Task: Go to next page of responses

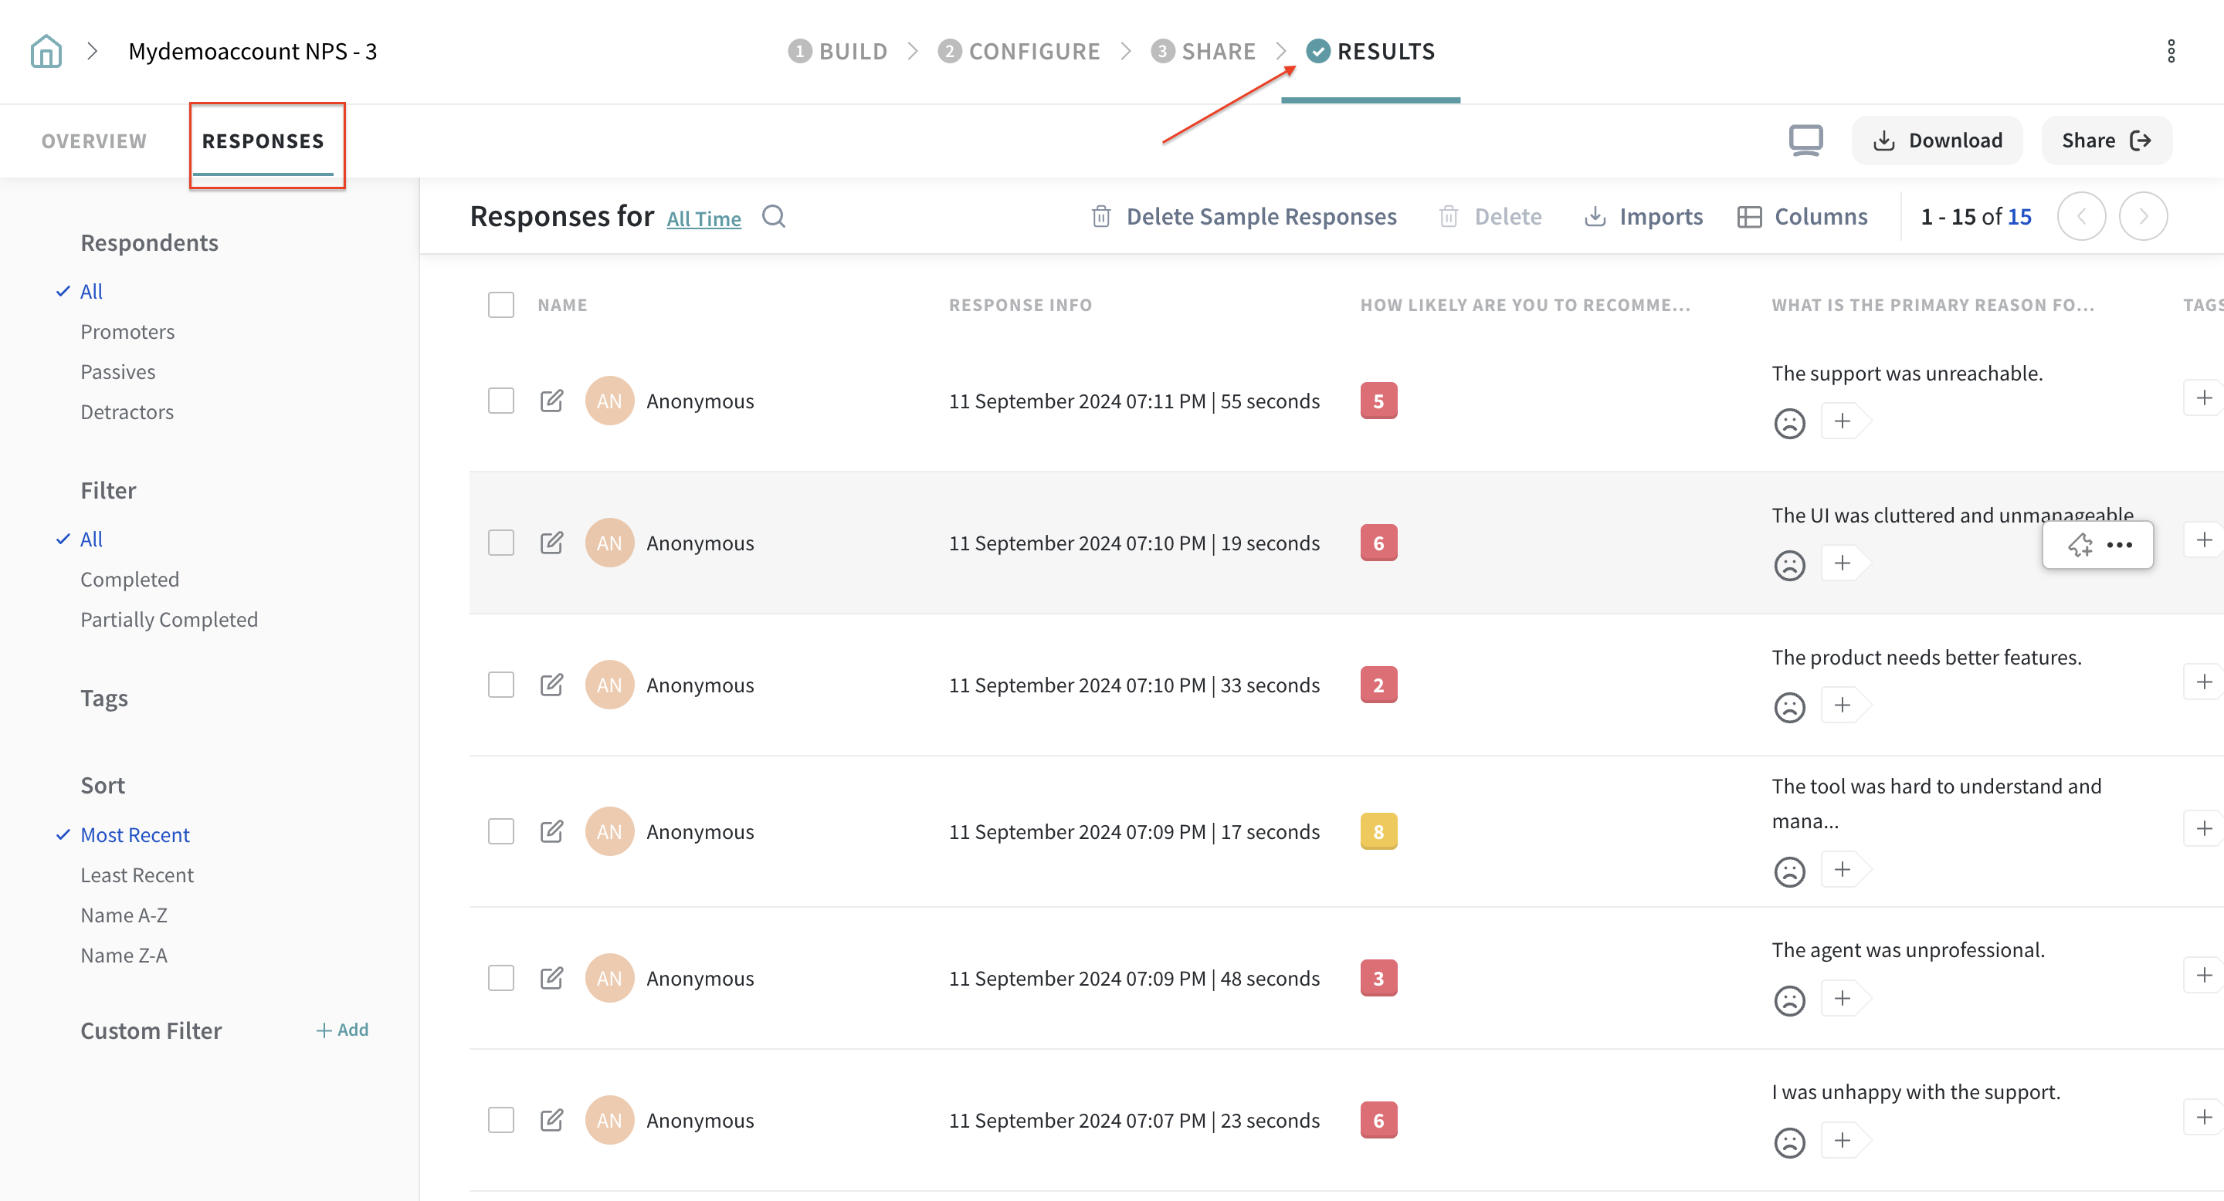Action: pyautogui.click(x=2143, y=215)
